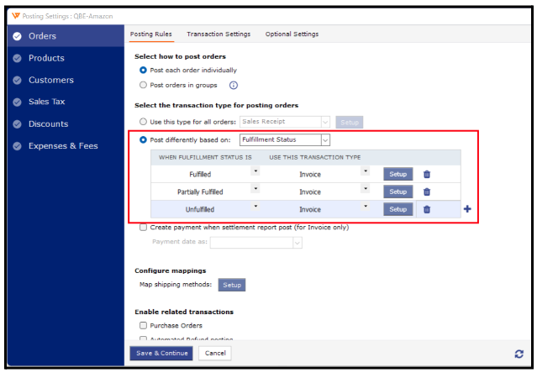Expand transaction type dropdown for Fulfilled row
537x378 pixels.
pos(366,171)
